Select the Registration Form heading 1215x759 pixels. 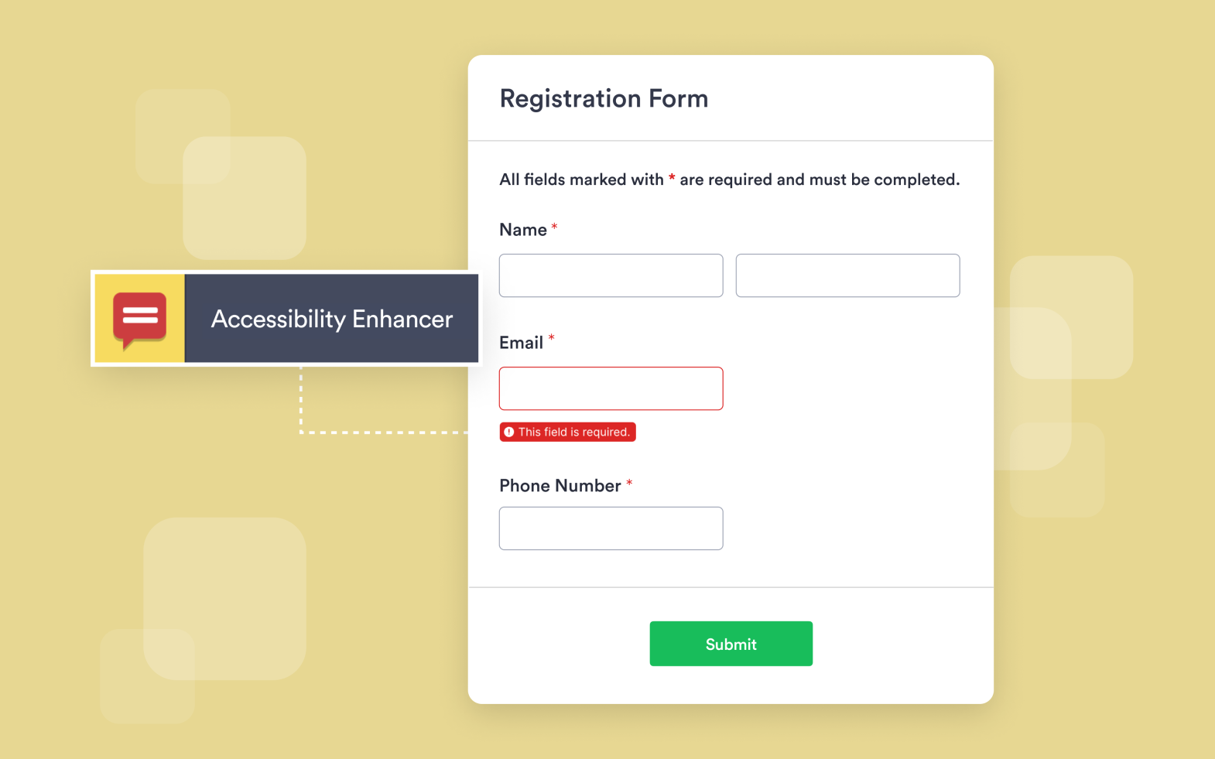click(x=604, y=98)
